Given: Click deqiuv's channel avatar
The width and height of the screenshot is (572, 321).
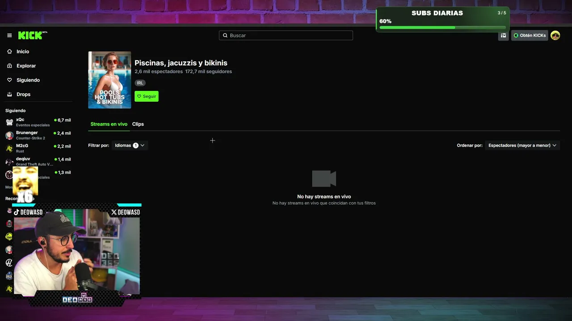Looking at the screenshot, I should pos(9,161).
